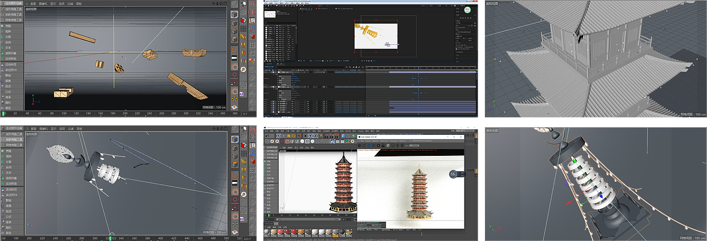Select the highlighted Model mode cube icon in wooden-blocks window

(x=234, y=14)
